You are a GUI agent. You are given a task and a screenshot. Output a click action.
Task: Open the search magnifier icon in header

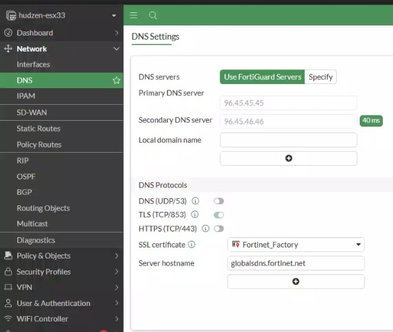tap(153, 15)
